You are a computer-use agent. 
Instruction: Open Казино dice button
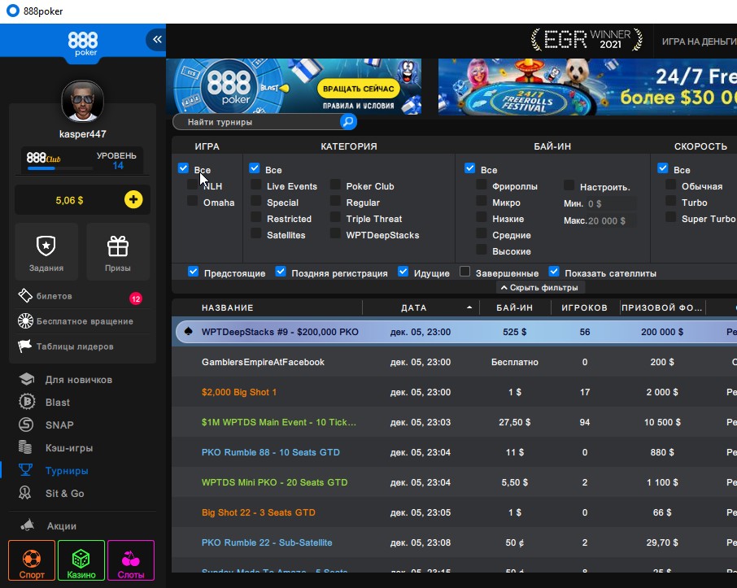pos(81,560)
